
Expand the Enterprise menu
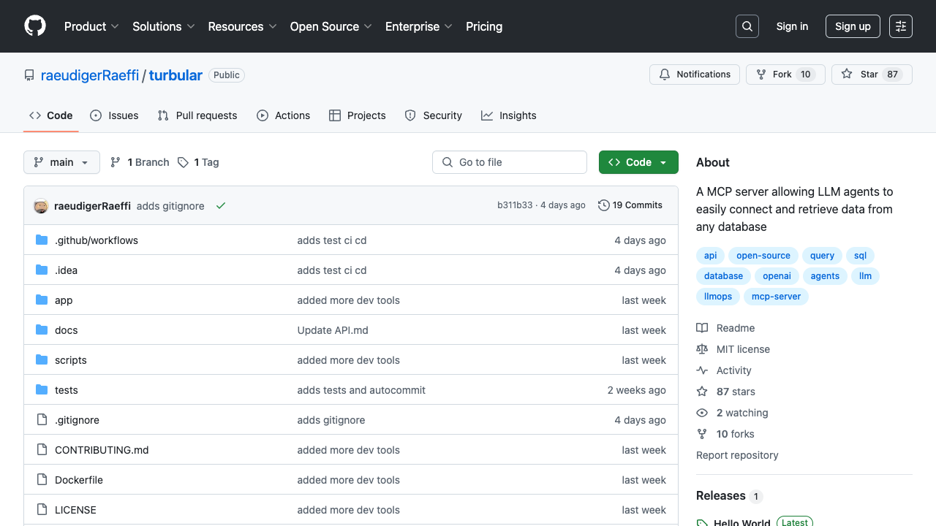click(419, 26)
